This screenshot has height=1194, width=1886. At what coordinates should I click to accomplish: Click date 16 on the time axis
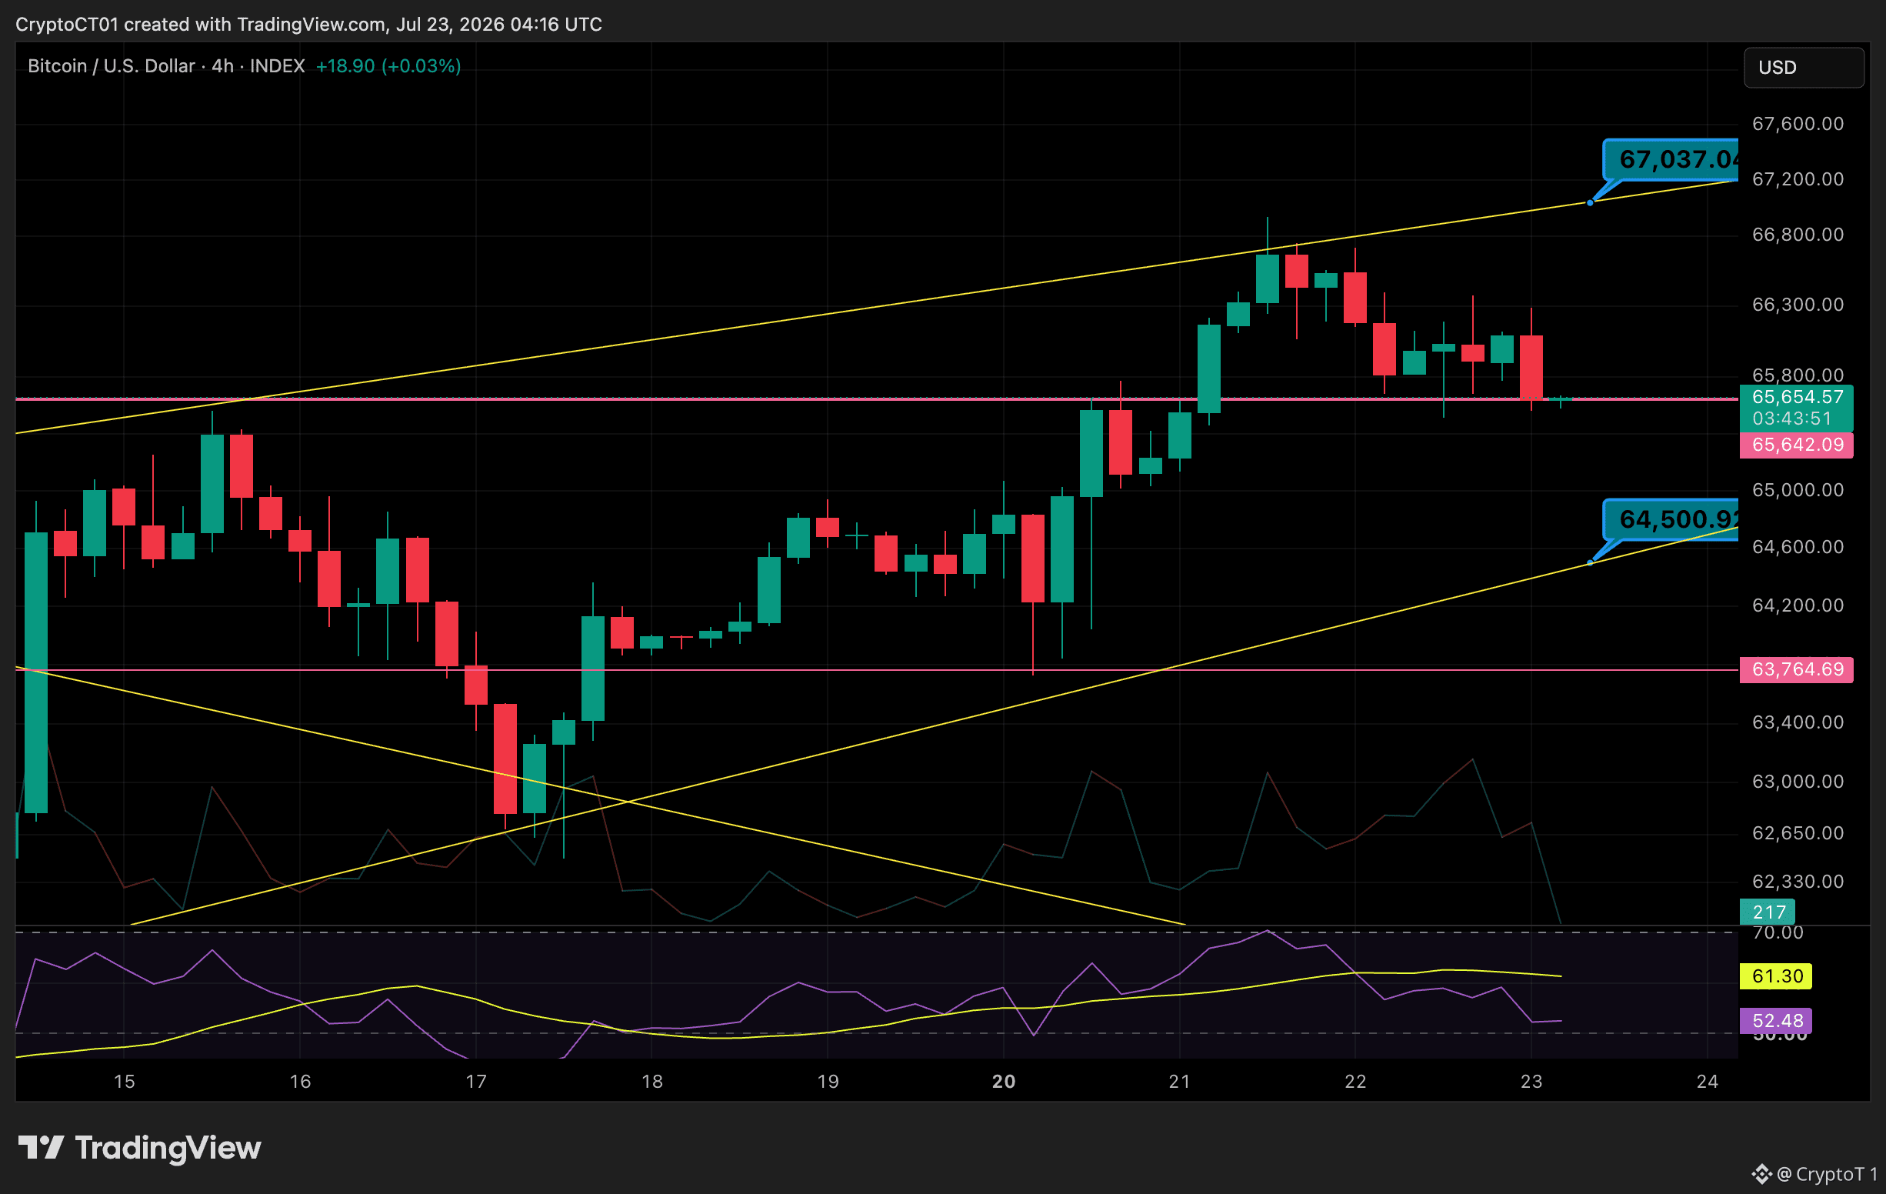point(301,1082)
